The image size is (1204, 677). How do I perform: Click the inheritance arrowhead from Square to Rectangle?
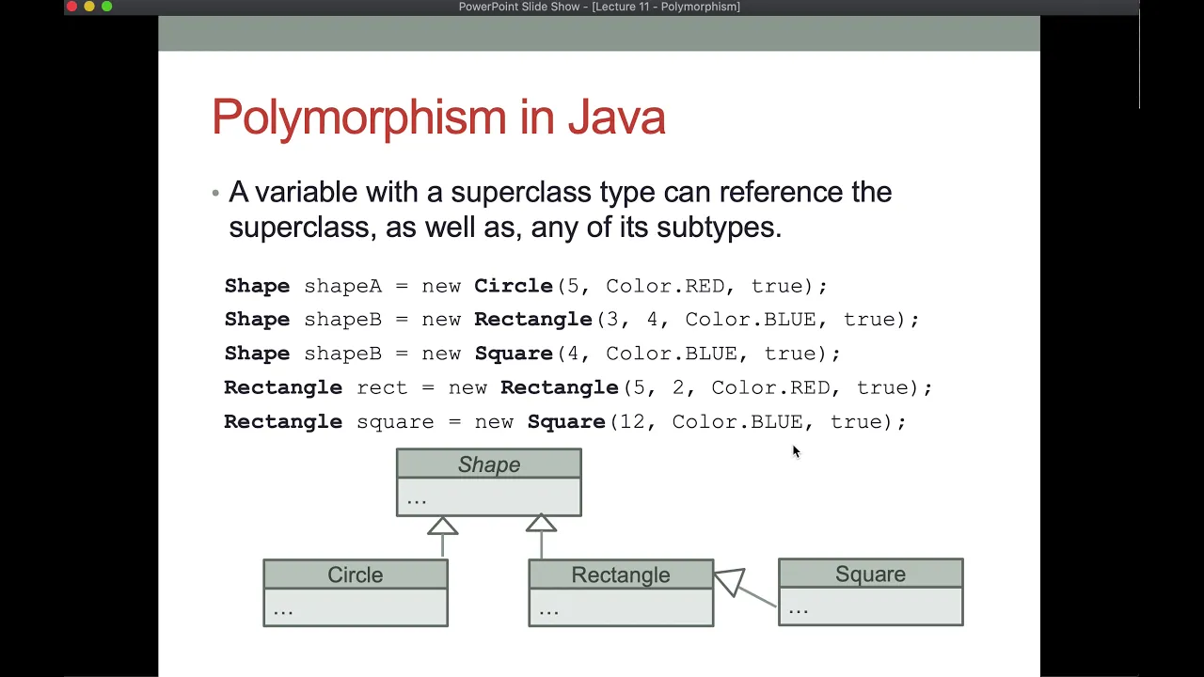tap(729, 581)
